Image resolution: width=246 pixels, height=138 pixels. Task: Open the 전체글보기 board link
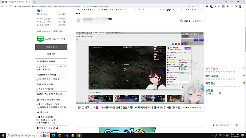(x=43, y=66)
